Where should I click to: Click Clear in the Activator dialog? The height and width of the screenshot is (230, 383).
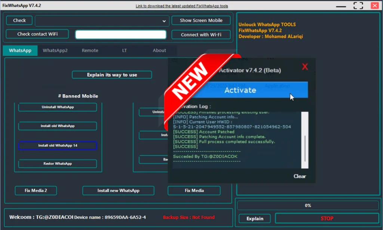coord(300,176)
